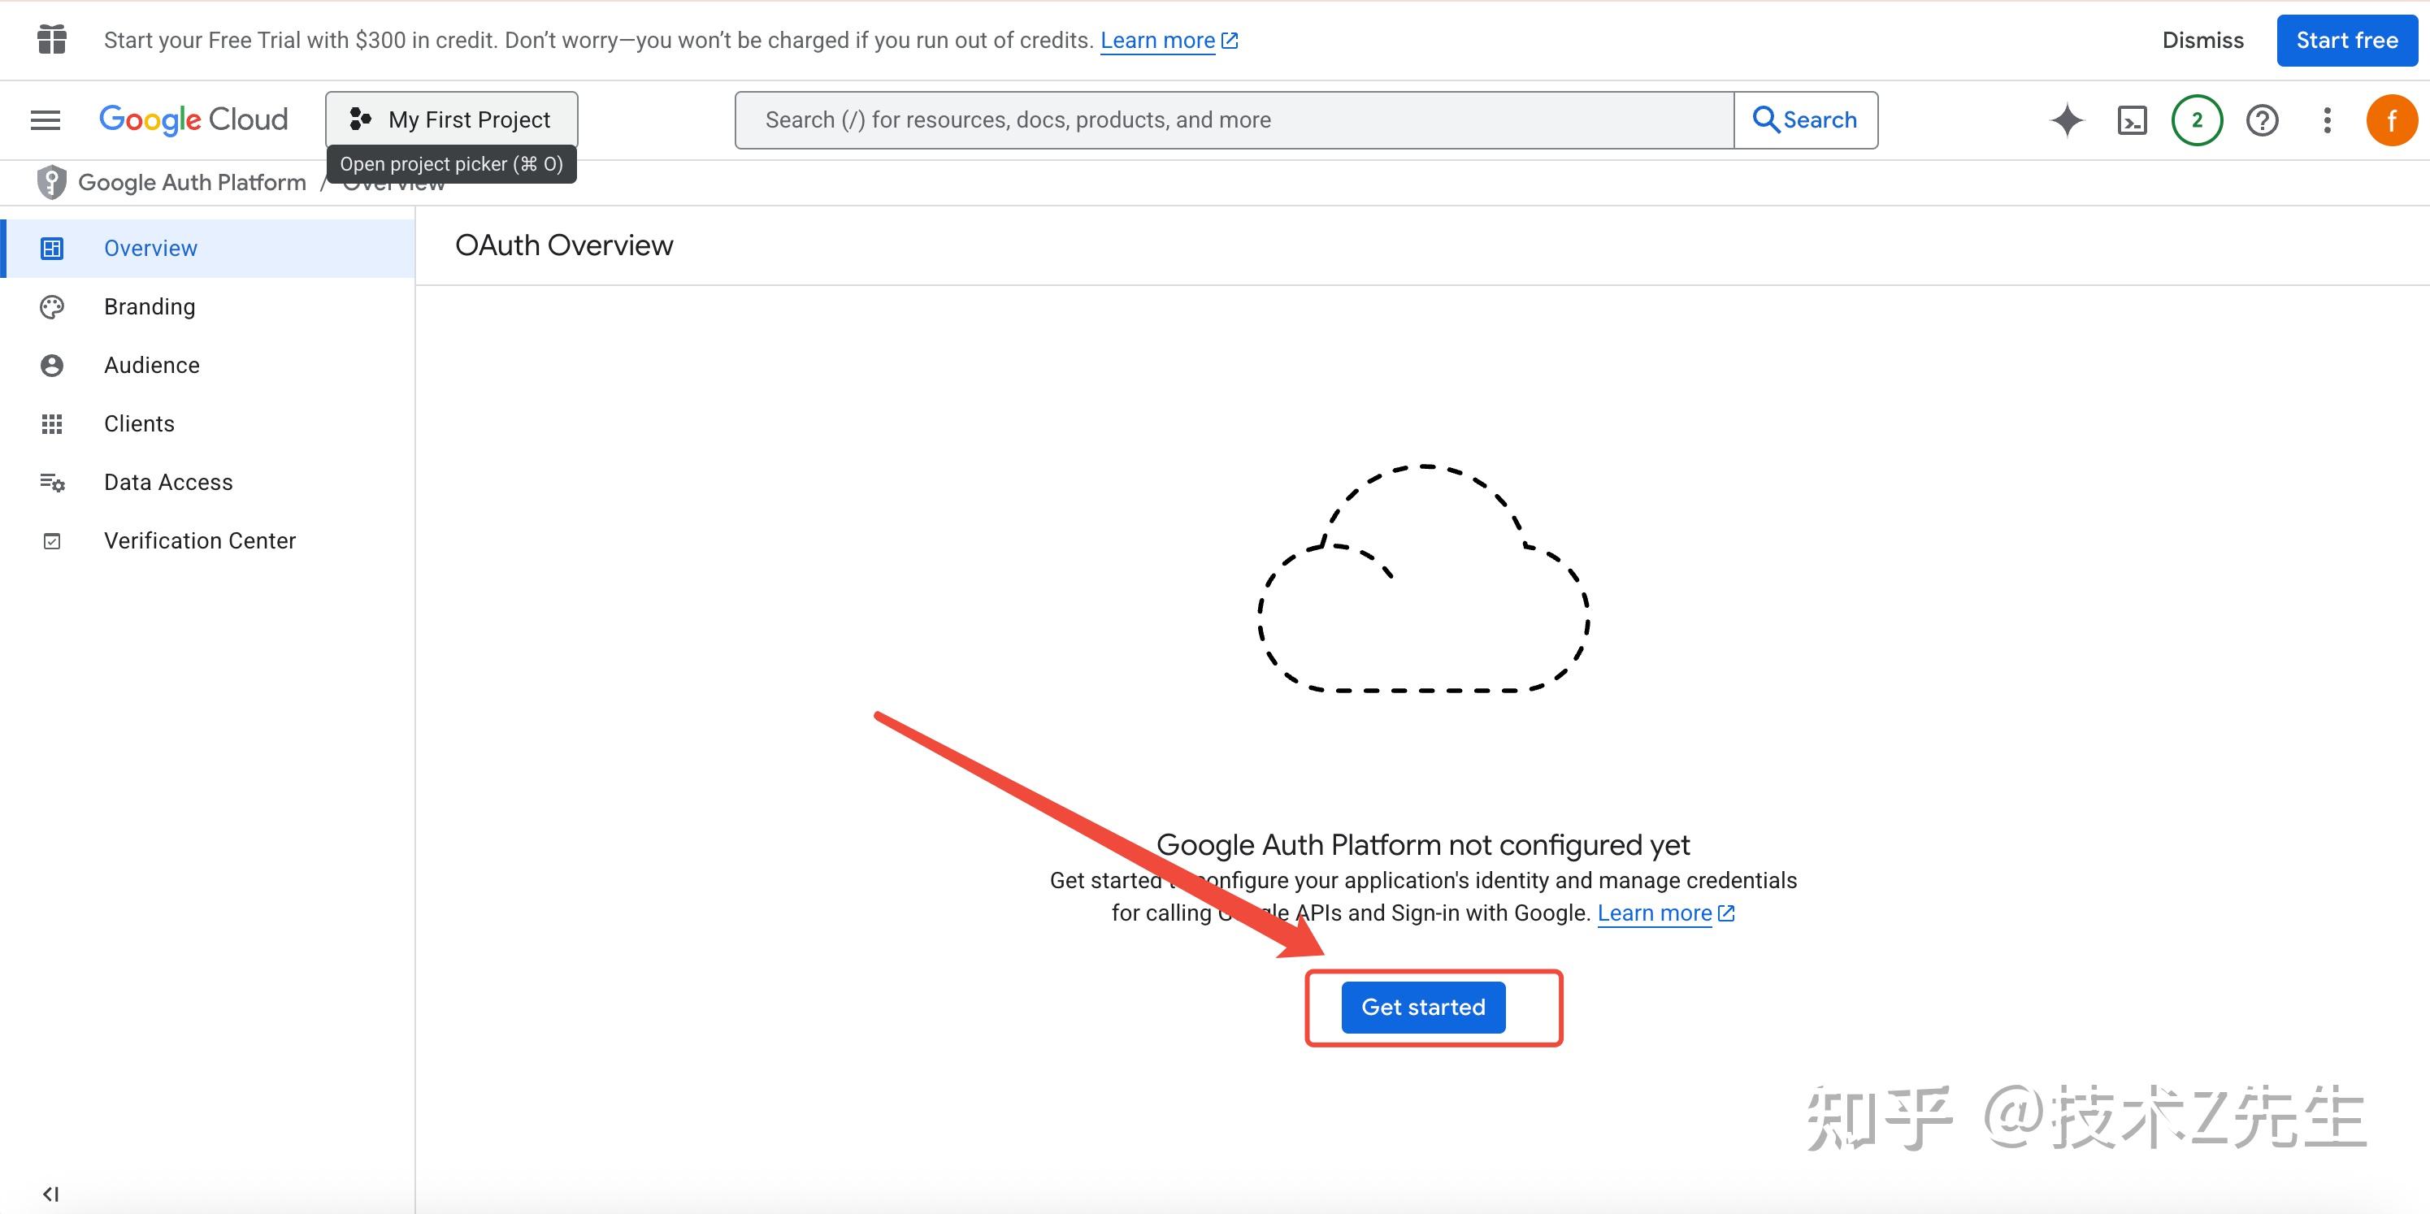
Task: Open the Help menu
Action: click(x=2262, y=119)
